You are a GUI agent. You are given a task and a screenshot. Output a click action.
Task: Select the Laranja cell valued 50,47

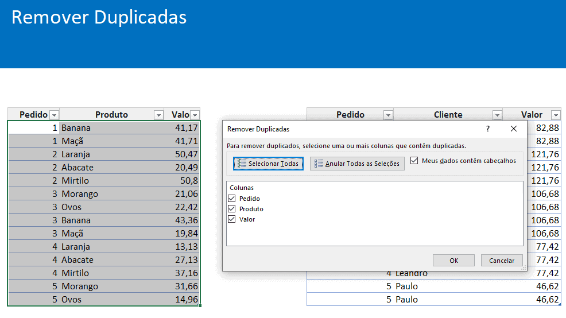[111, 154]
